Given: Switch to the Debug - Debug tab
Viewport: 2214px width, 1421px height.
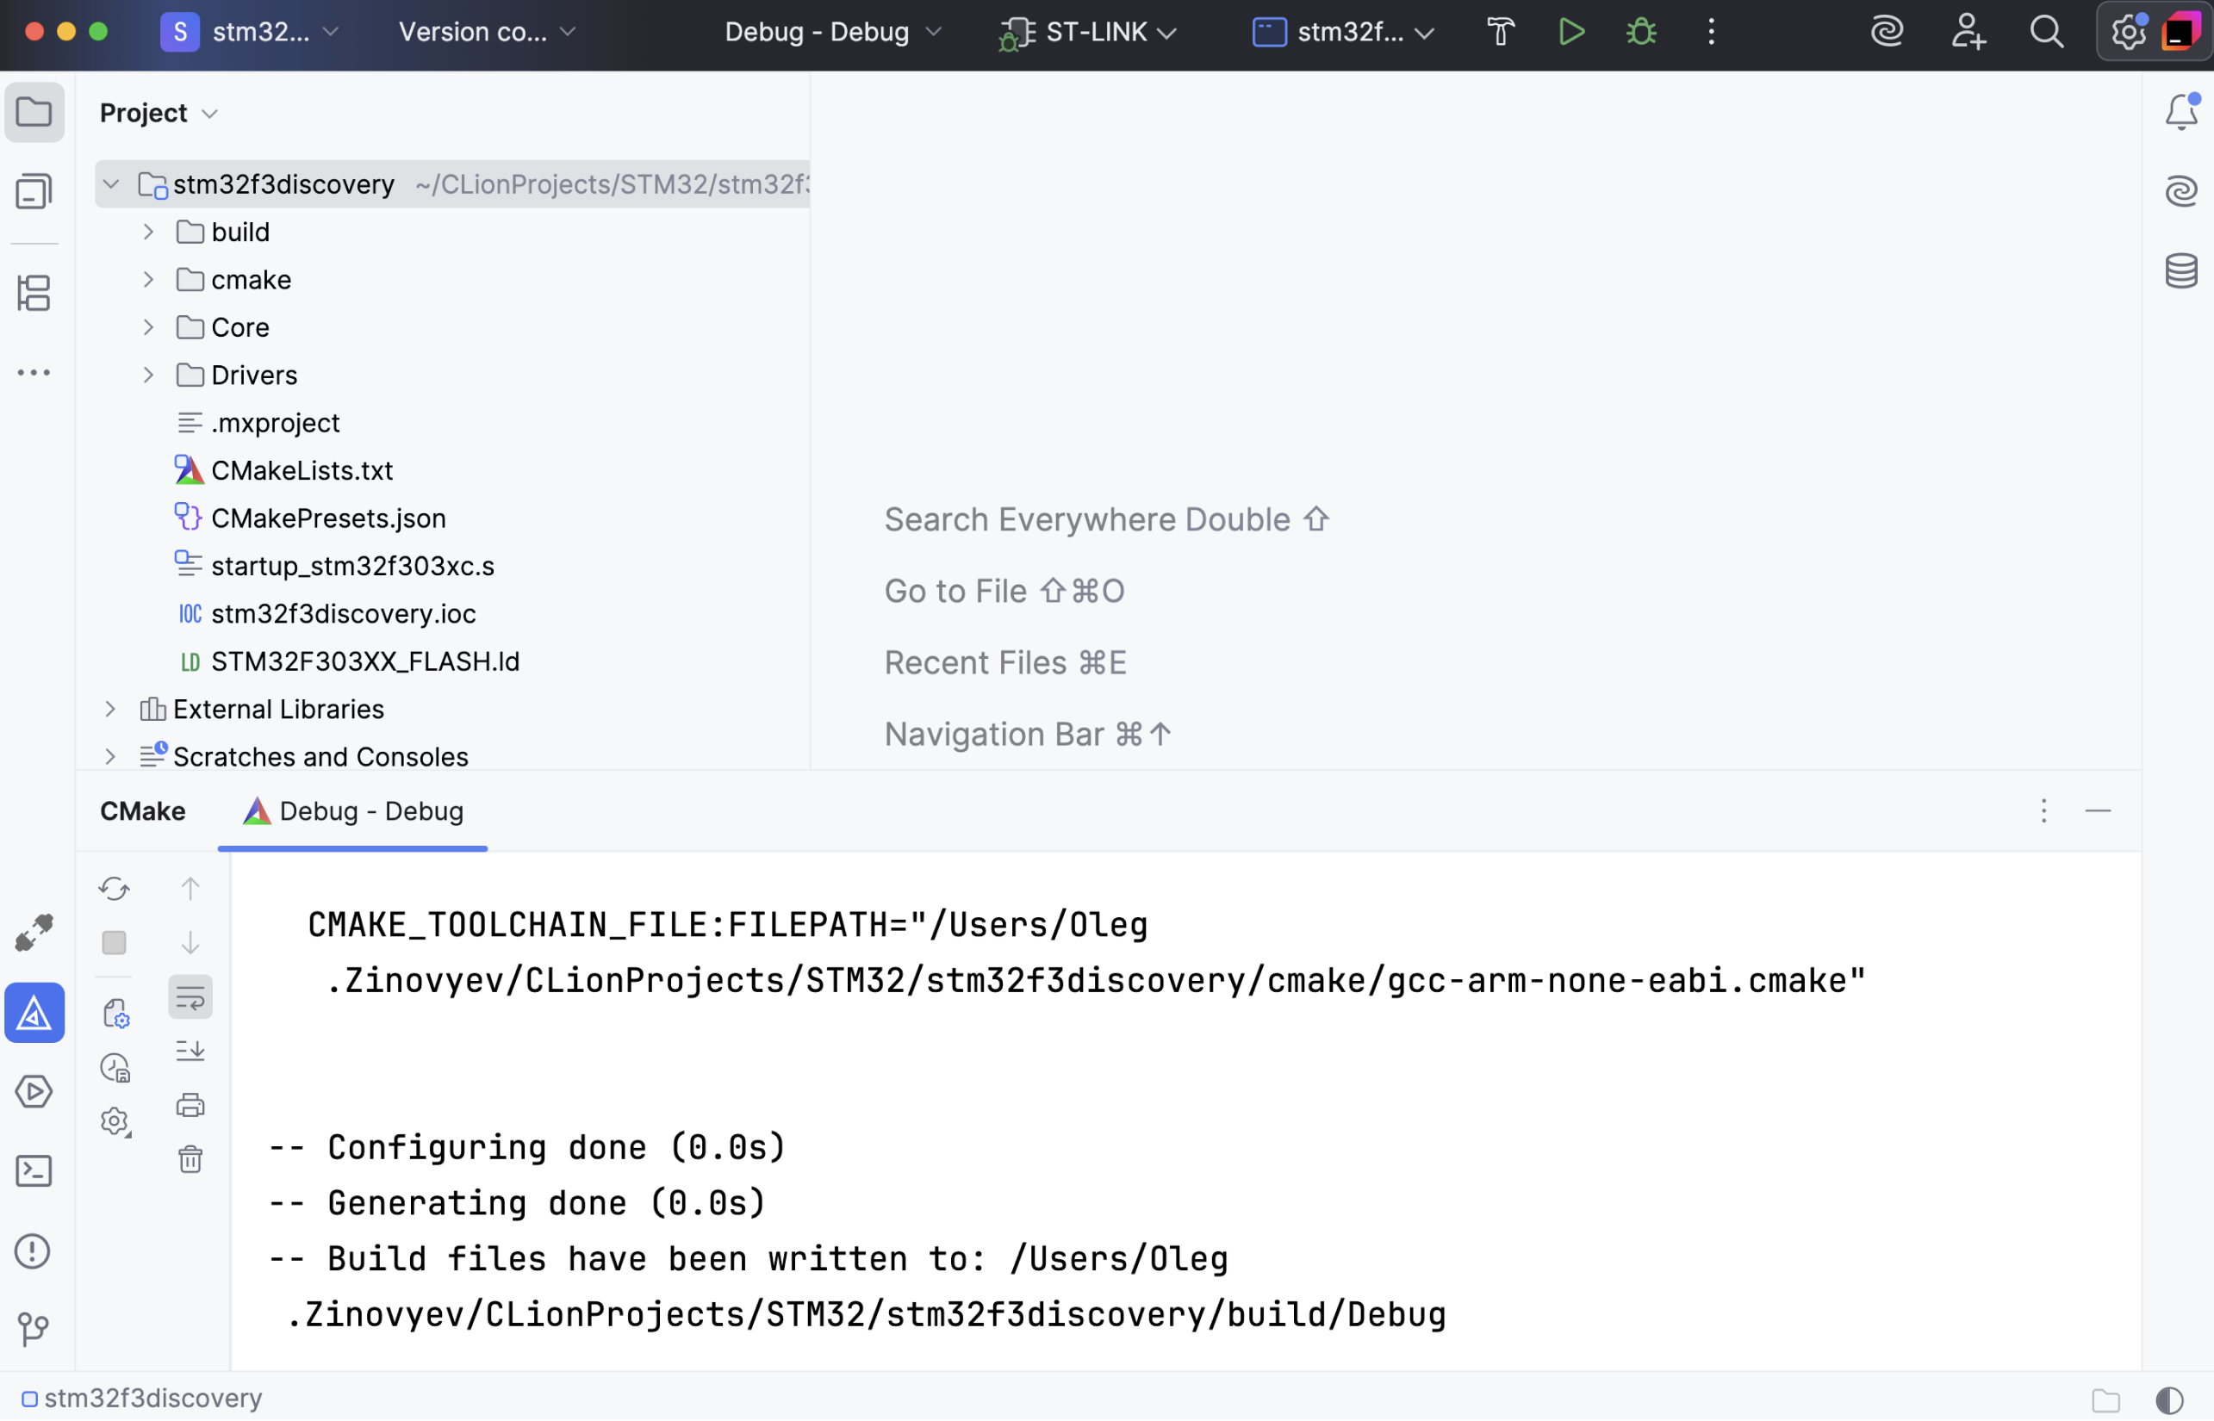Looking at the screenshot, I should tap(353, 811).
